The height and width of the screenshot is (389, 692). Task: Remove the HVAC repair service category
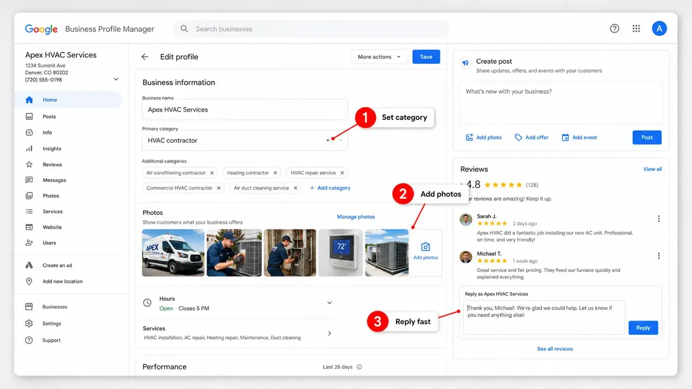pos(342,173)
